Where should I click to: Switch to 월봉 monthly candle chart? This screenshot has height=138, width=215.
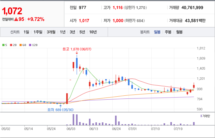(x=179, y=32)
